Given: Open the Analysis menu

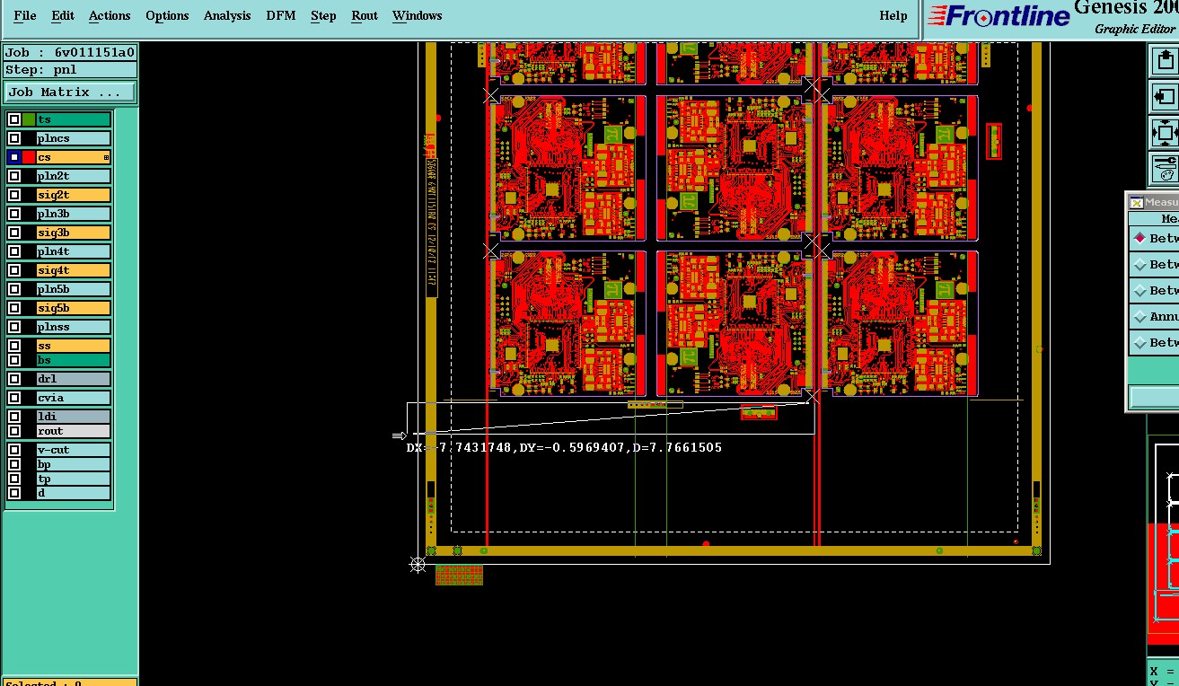Looking at the screenshot, I should [227, 15].
